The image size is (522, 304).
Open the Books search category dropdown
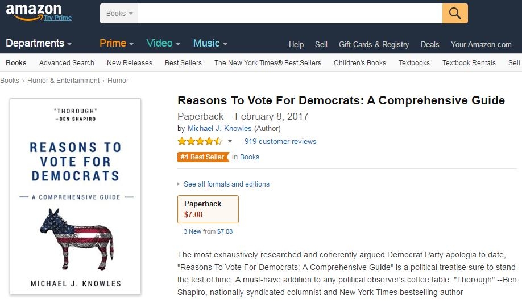pos(119,13)
